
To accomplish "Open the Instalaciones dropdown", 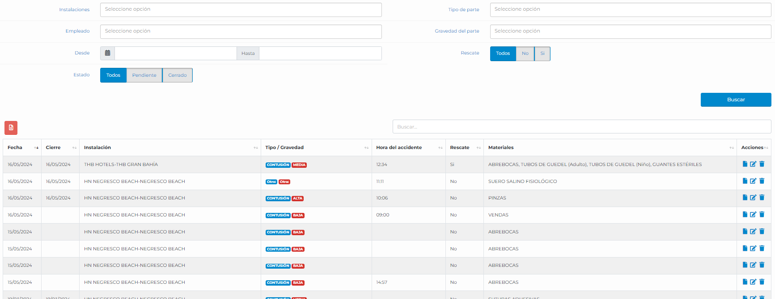I will tap(241, 10).
